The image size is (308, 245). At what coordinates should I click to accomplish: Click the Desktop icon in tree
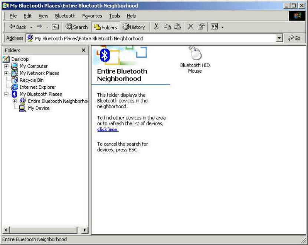(6, 59)
